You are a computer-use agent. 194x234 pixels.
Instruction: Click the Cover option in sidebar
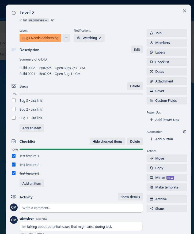click(x=166, y=91)
